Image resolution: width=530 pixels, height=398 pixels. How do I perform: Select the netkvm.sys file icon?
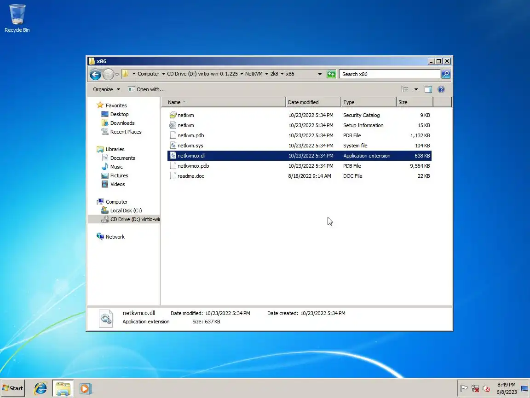tap(173, 146)
